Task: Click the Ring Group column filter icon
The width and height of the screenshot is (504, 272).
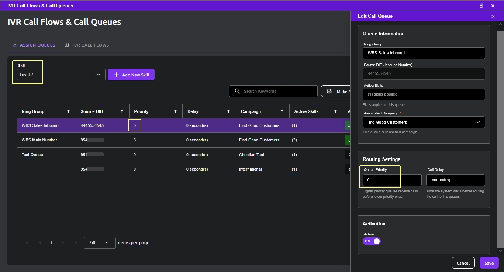Action: click(68, 111)
